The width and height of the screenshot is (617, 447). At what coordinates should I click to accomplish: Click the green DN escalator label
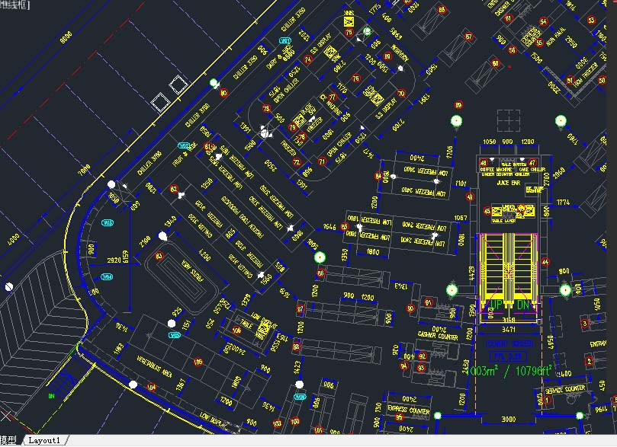522,305
